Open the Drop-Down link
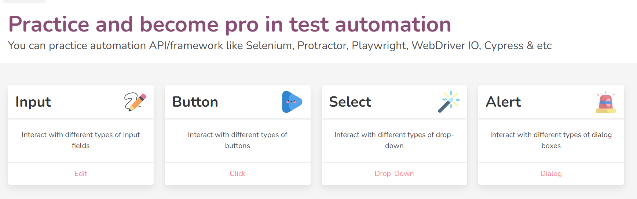The height and width of the screenshot is (199, 637). coord(394,173)
